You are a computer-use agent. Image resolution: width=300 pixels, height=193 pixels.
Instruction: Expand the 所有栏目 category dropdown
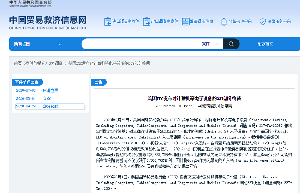(37, 44)
